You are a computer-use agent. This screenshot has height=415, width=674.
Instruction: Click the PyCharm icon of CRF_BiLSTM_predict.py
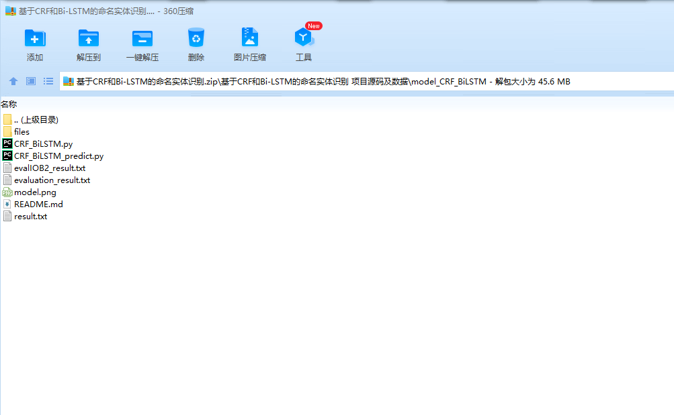[7, 156]
